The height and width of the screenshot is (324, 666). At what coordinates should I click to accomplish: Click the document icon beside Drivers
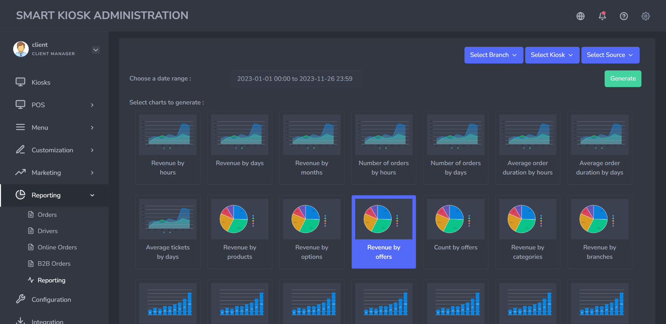point(31,231)
